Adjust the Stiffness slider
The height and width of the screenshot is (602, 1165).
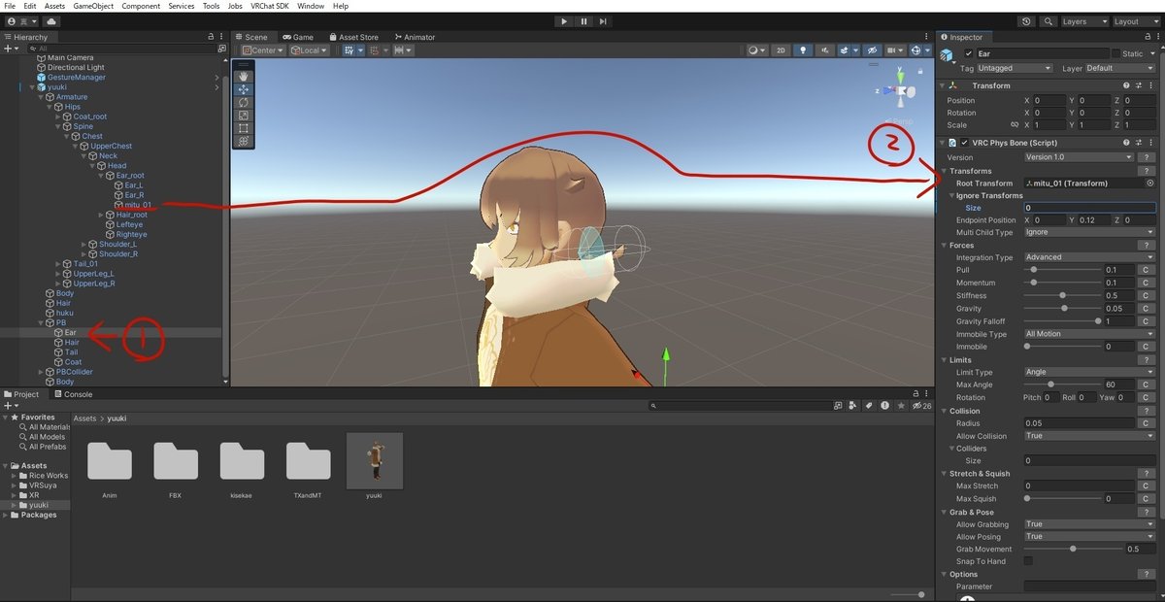1063,295
